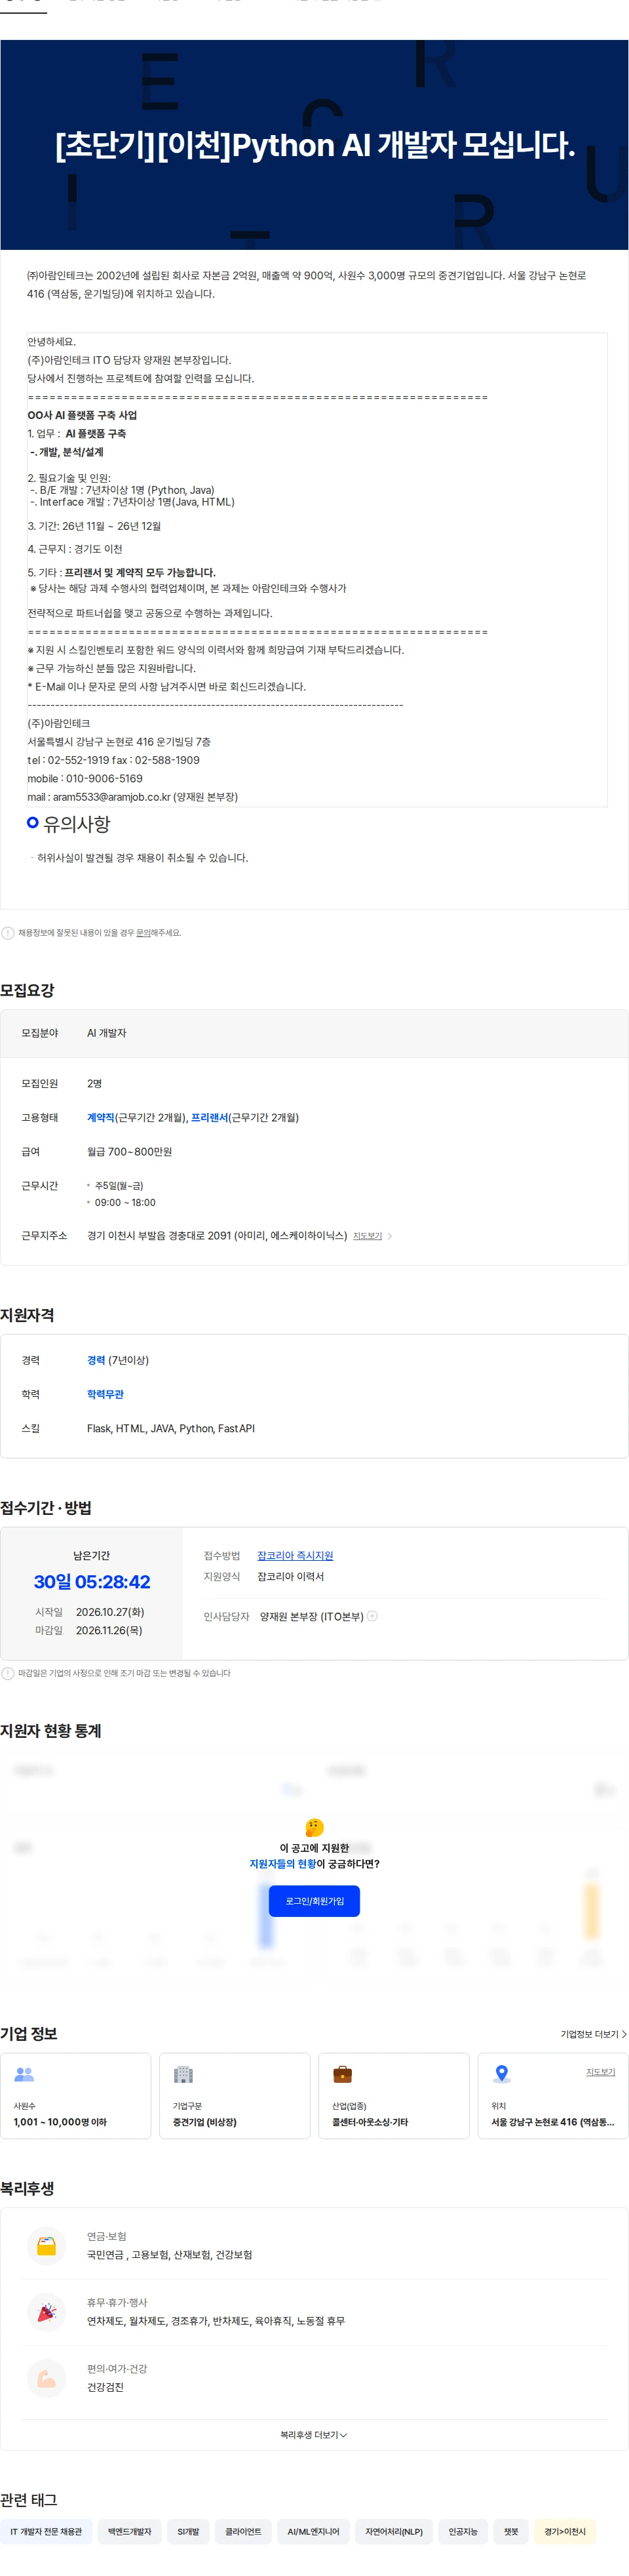Select the 자연어처리(NLP) tag
The height and width of the screenshot is (2576, 629).
393,2532
